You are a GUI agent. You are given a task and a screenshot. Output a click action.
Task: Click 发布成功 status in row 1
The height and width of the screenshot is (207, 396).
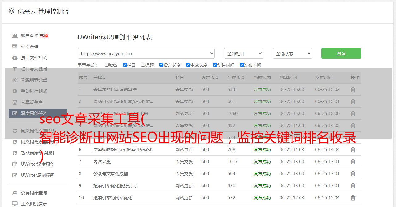262,89
